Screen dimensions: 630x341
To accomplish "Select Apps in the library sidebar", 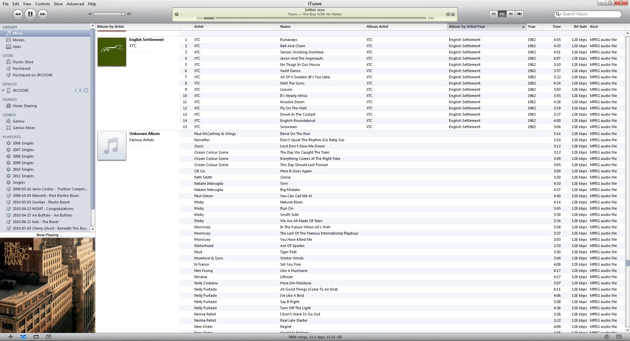I will 45,47.
